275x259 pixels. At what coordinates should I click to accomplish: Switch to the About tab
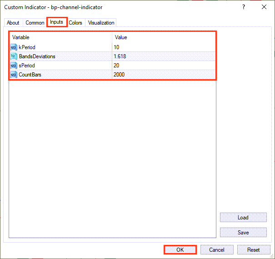pos(13,23)
